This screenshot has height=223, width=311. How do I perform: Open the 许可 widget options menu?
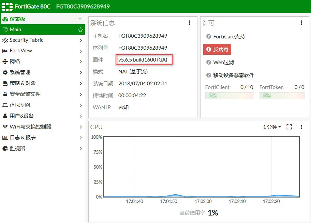301,23
